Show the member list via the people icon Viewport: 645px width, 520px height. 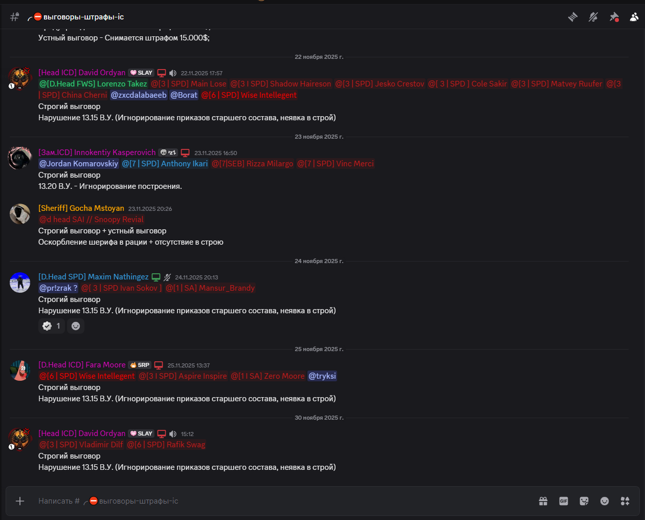point(634,17)
